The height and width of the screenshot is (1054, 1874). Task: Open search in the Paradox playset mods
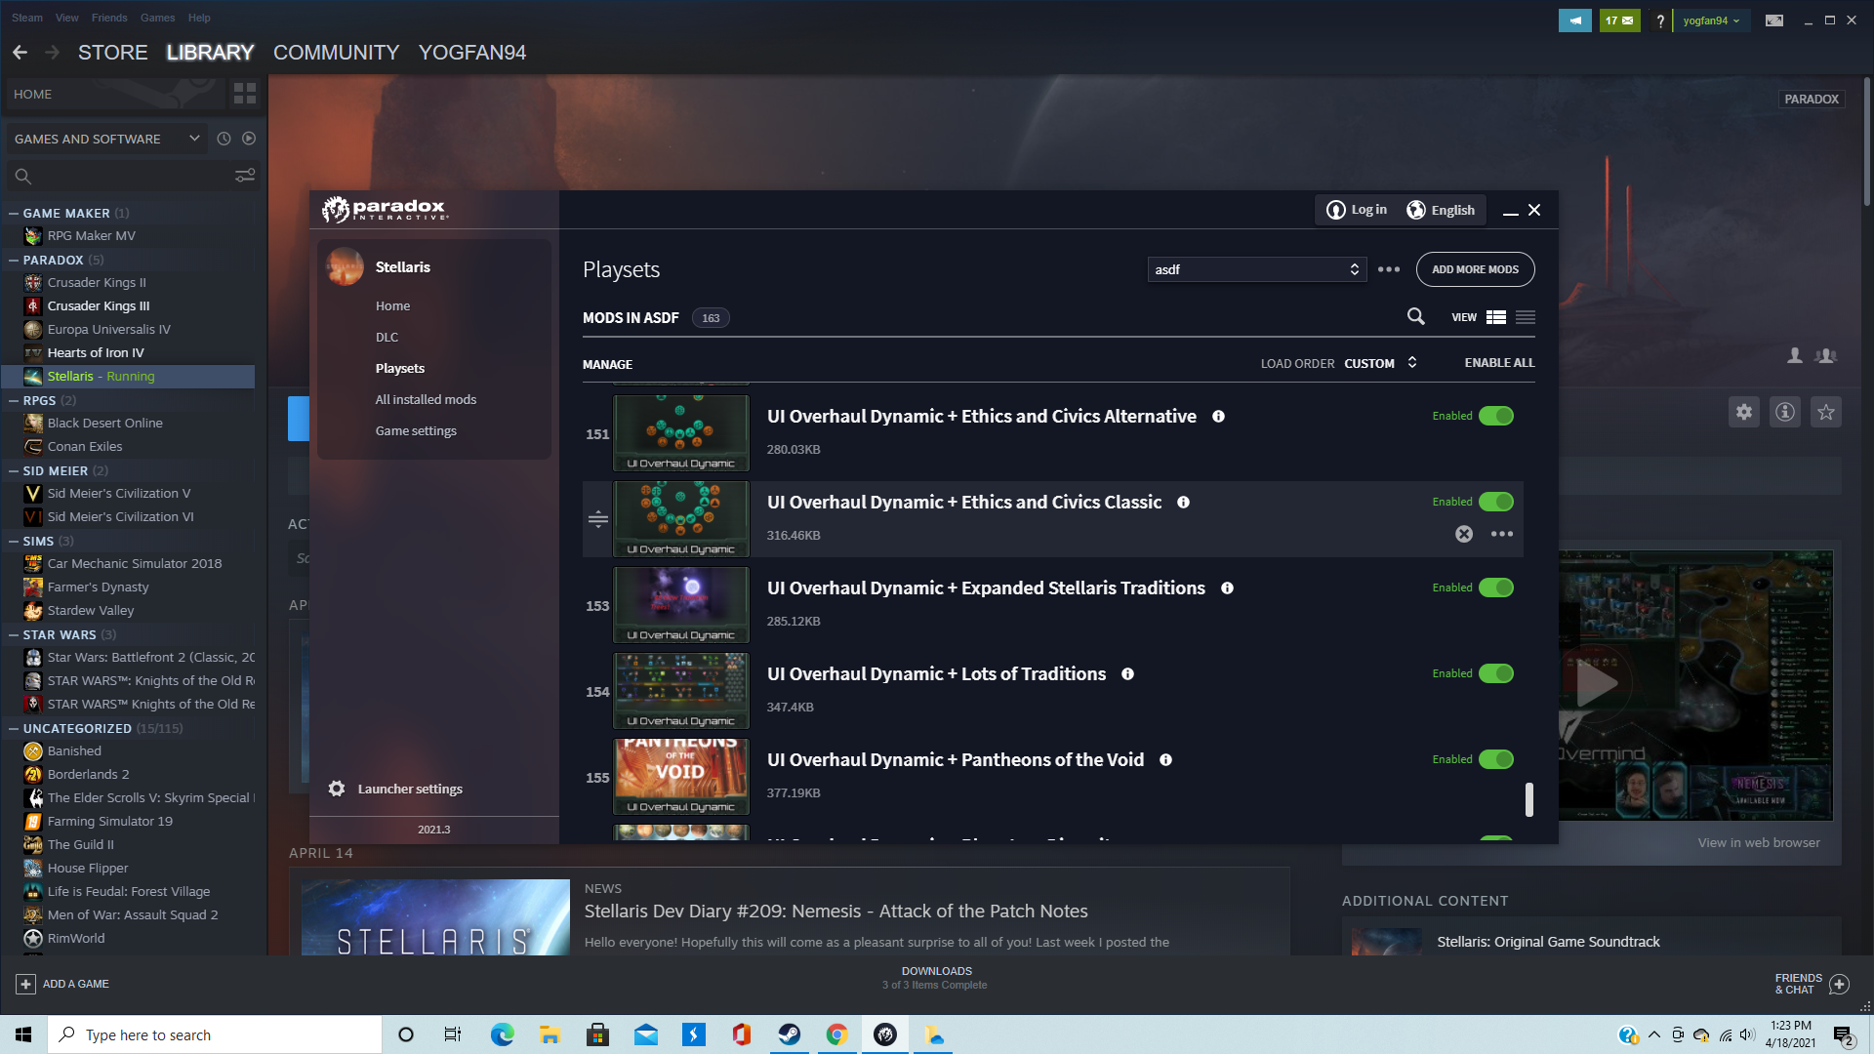pos(1415,316)
